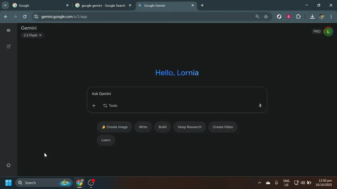The height and width of the screenshot is (189, 337).
Task: Start a new chat with pencil icon
Action: [8, 46]
